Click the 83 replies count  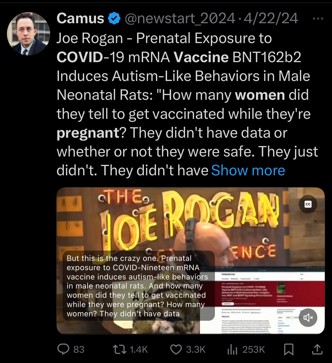pyautogui.click(x=79, y=350)
